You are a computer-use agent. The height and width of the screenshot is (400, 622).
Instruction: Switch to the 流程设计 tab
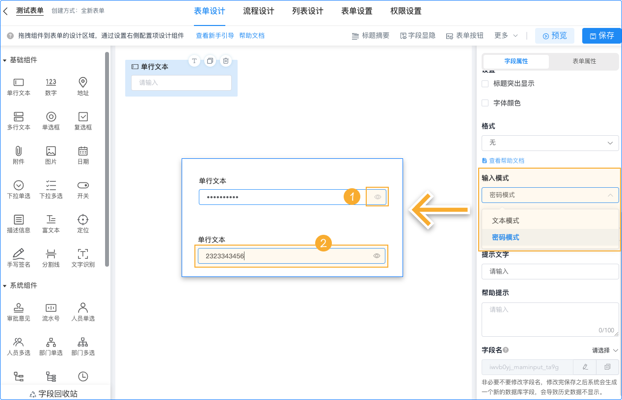tap(259, 11)
